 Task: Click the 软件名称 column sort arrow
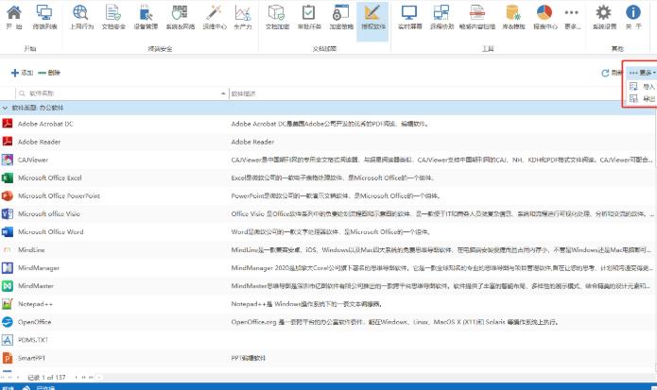coord(221,93)
